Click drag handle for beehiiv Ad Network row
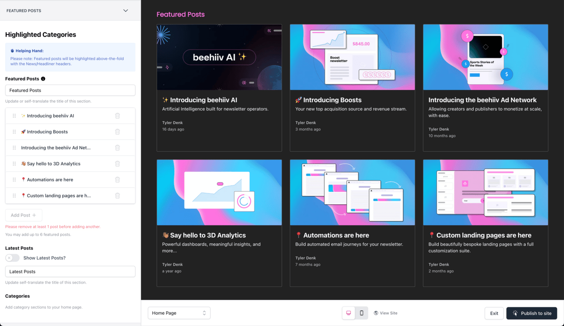Screen dimensions: 564x326 point(14,148)
